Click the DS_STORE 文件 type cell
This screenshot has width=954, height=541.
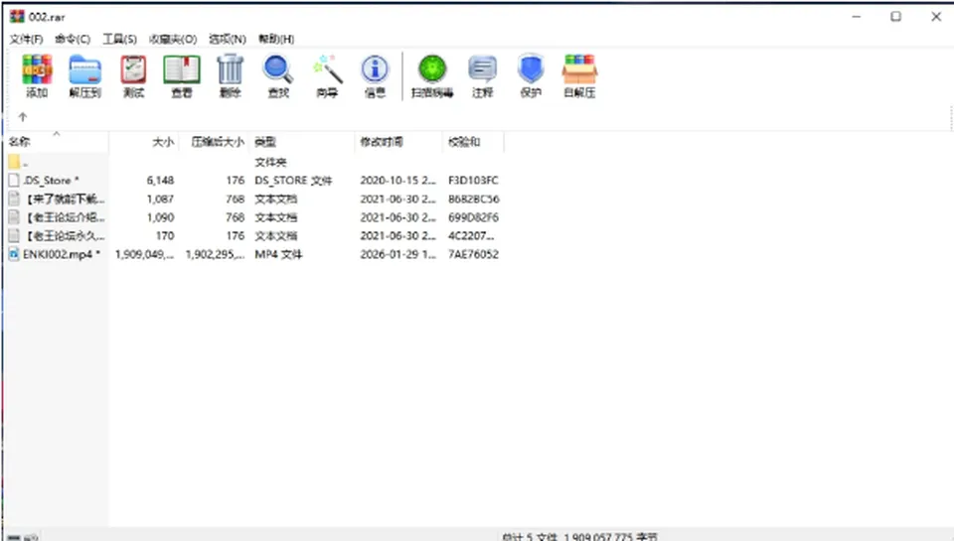coord(293,181)
